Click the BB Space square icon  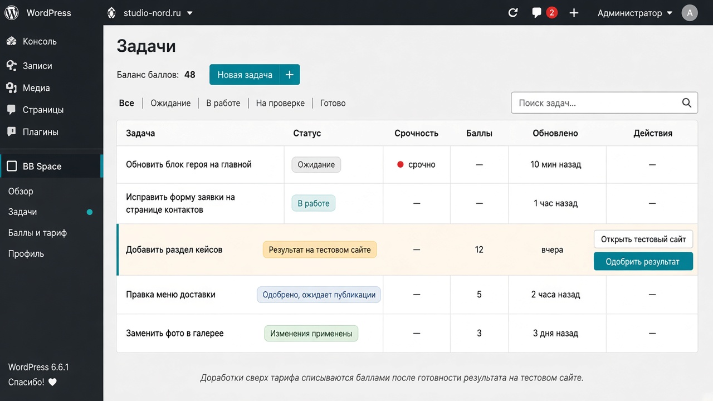(x=12, y=166)
